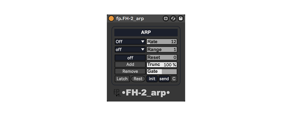Viewport: 292px width, 116px height.
Task: Click the Rate value slider
Action: pyautogui.click(x=162, y=42)
